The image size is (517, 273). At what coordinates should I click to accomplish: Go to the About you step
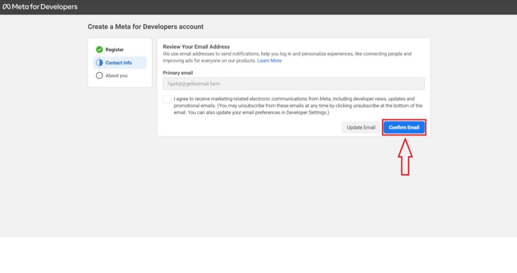(x=117, y=76)
